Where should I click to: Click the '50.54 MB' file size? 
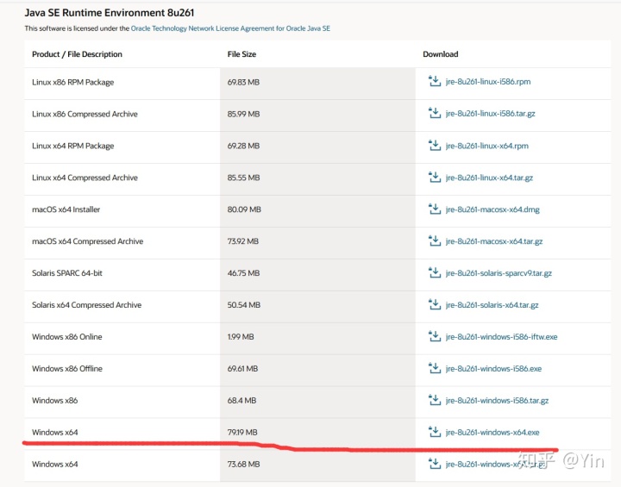click(x=243, y=305)
